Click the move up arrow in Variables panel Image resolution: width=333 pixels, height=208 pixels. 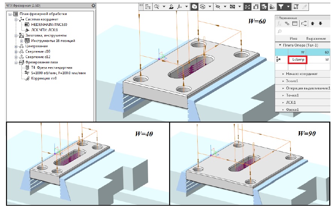click(x=313, y=24)
